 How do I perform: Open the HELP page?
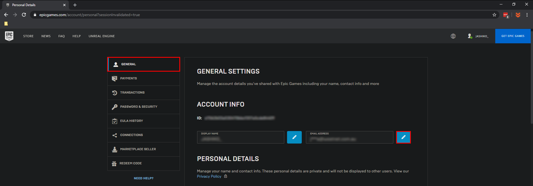pos(77,36)
